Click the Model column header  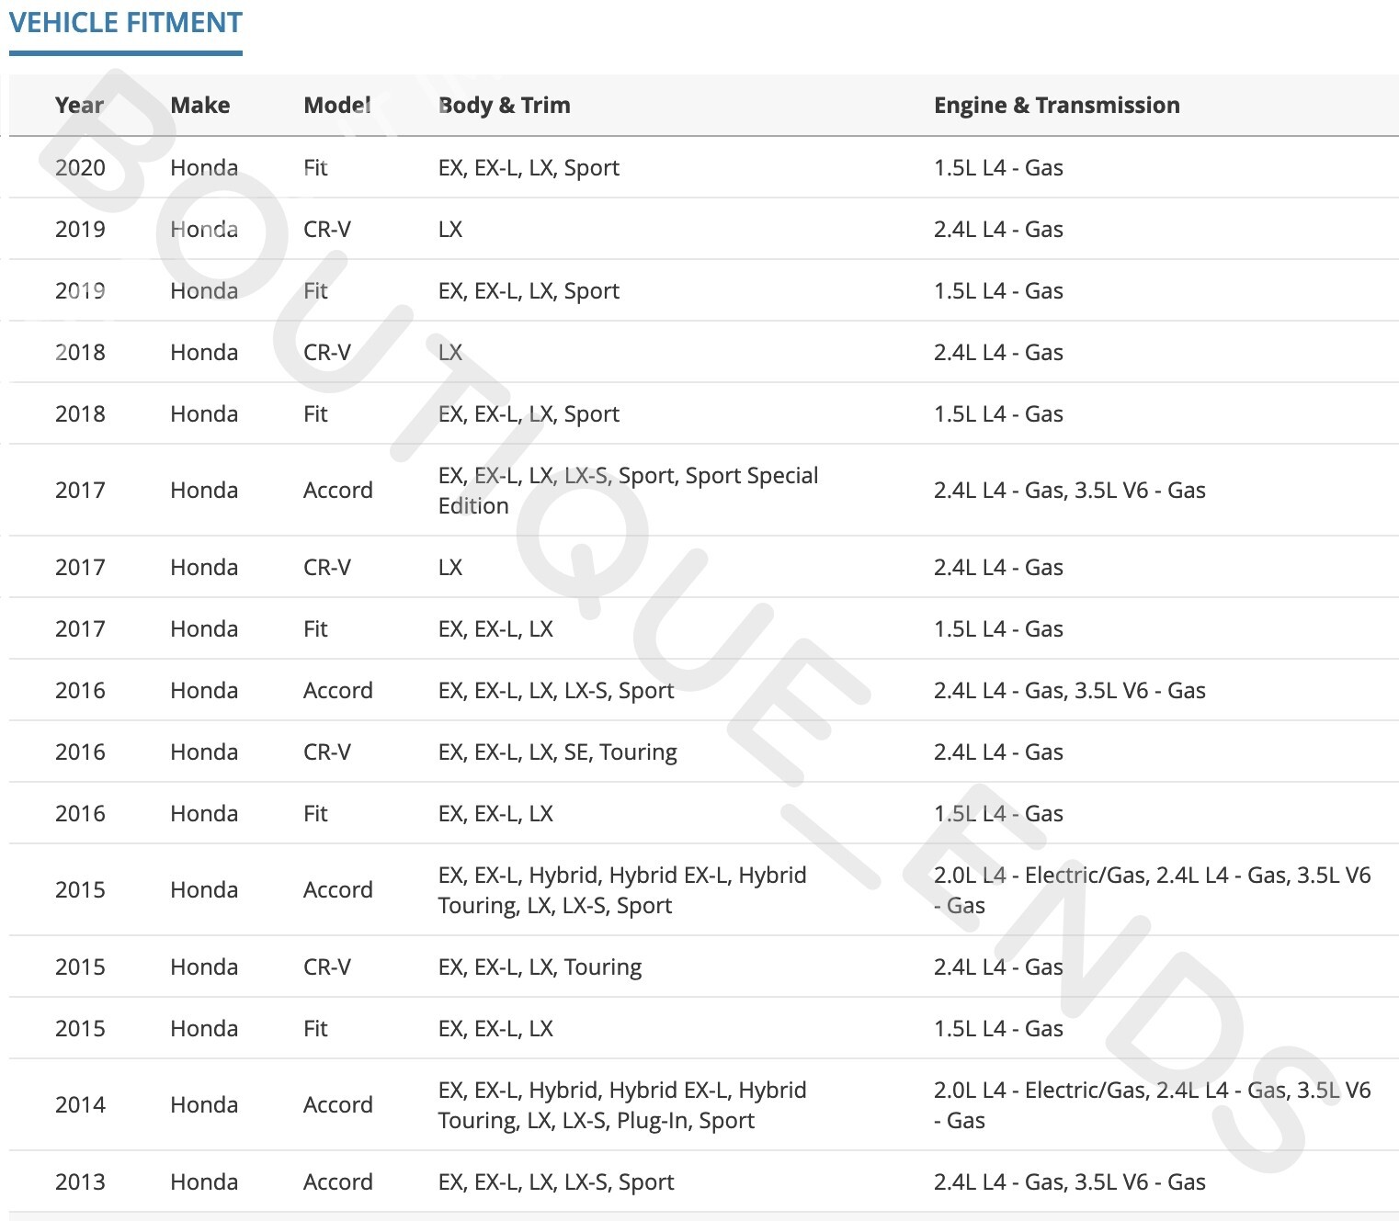click(337, 106)
